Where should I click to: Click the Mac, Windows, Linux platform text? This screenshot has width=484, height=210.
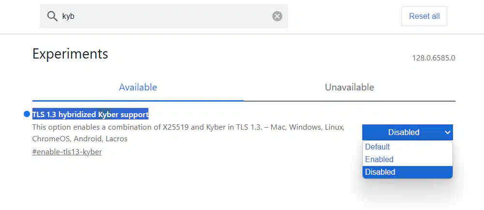[x=308, y=127]
